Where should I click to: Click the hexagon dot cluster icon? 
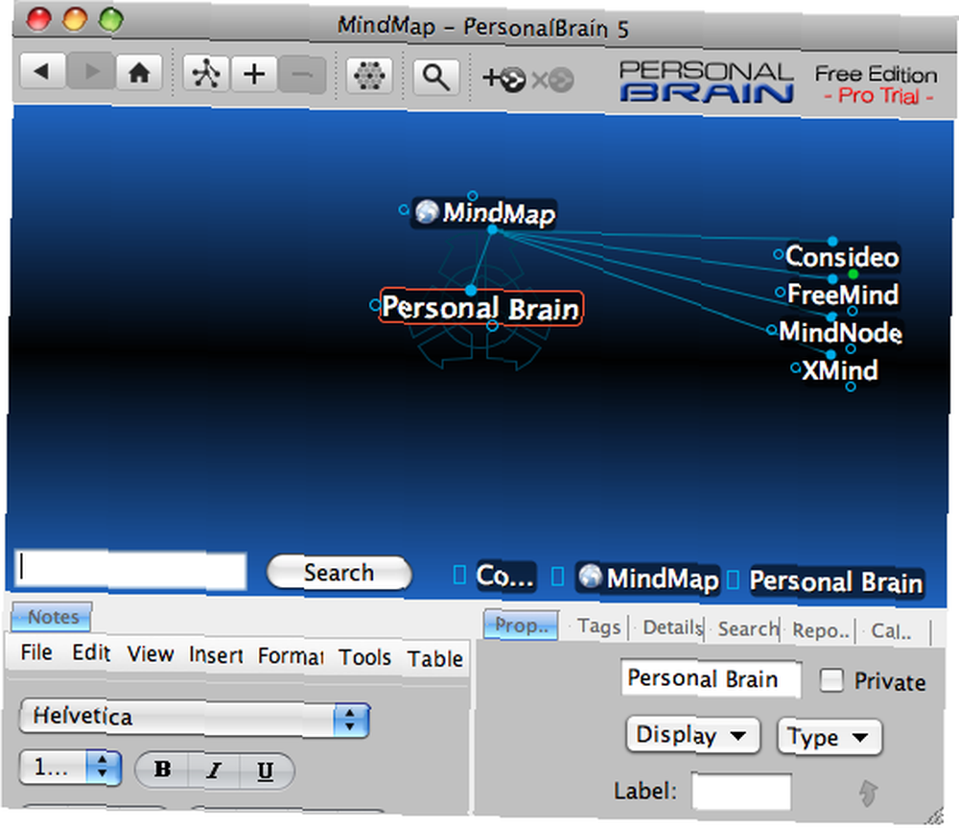[369, 77]
